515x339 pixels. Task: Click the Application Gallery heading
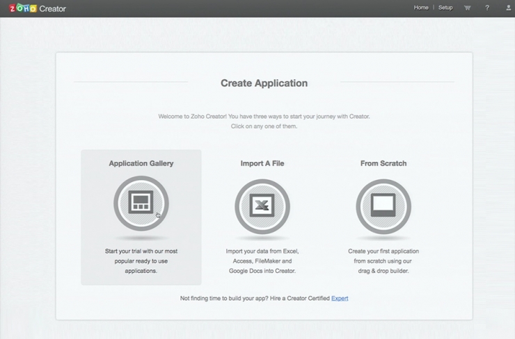[141, 163]
